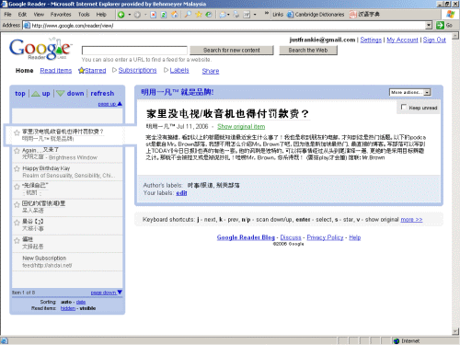Expand the Subscriptions section triangle

click(114, 70)
